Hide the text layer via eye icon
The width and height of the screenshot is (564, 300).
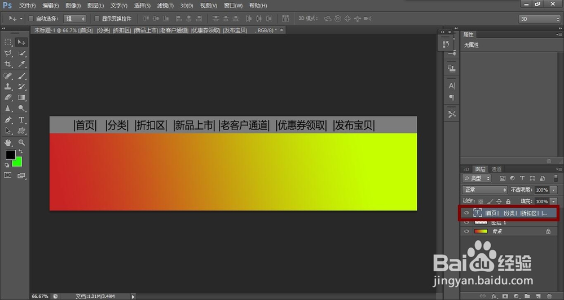point(466,213)
